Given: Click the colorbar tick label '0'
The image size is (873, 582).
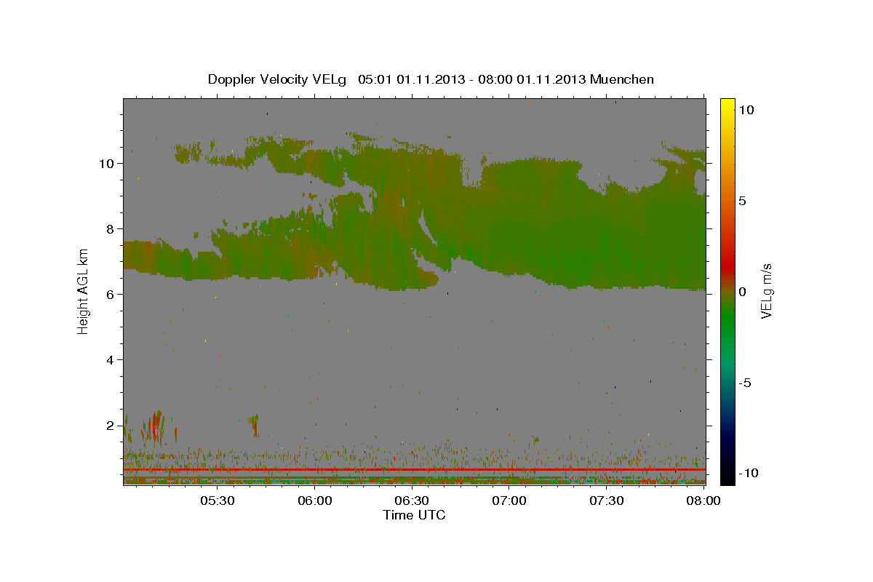Looking at the screenshot, I should (x=743, y=292).
